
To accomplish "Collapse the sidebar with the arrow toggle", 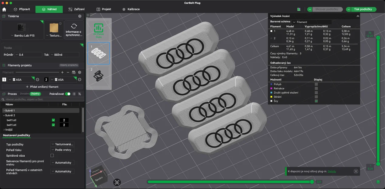I will click(88, 15).
